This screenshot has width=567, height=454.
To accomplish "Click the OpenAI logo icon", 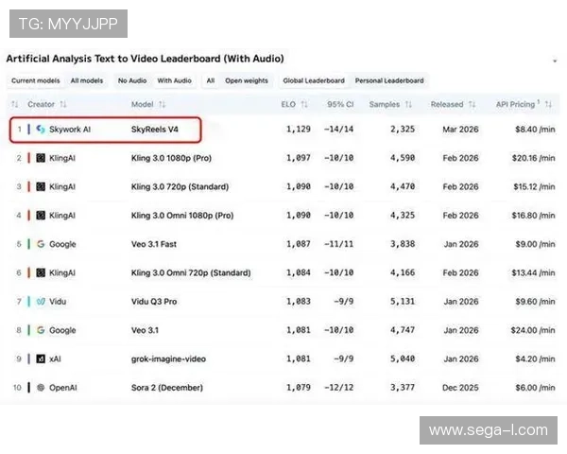I will click(x=41, y=387).
